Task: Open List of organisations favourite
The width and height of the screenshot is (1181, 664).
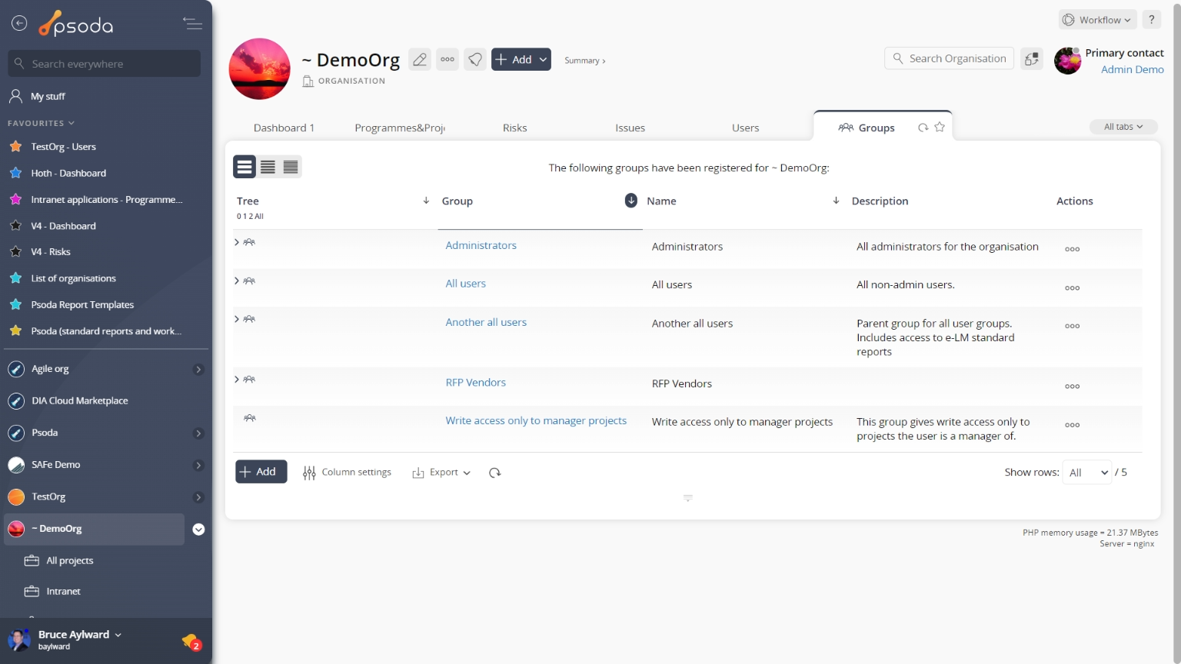Action: point(73,278)
